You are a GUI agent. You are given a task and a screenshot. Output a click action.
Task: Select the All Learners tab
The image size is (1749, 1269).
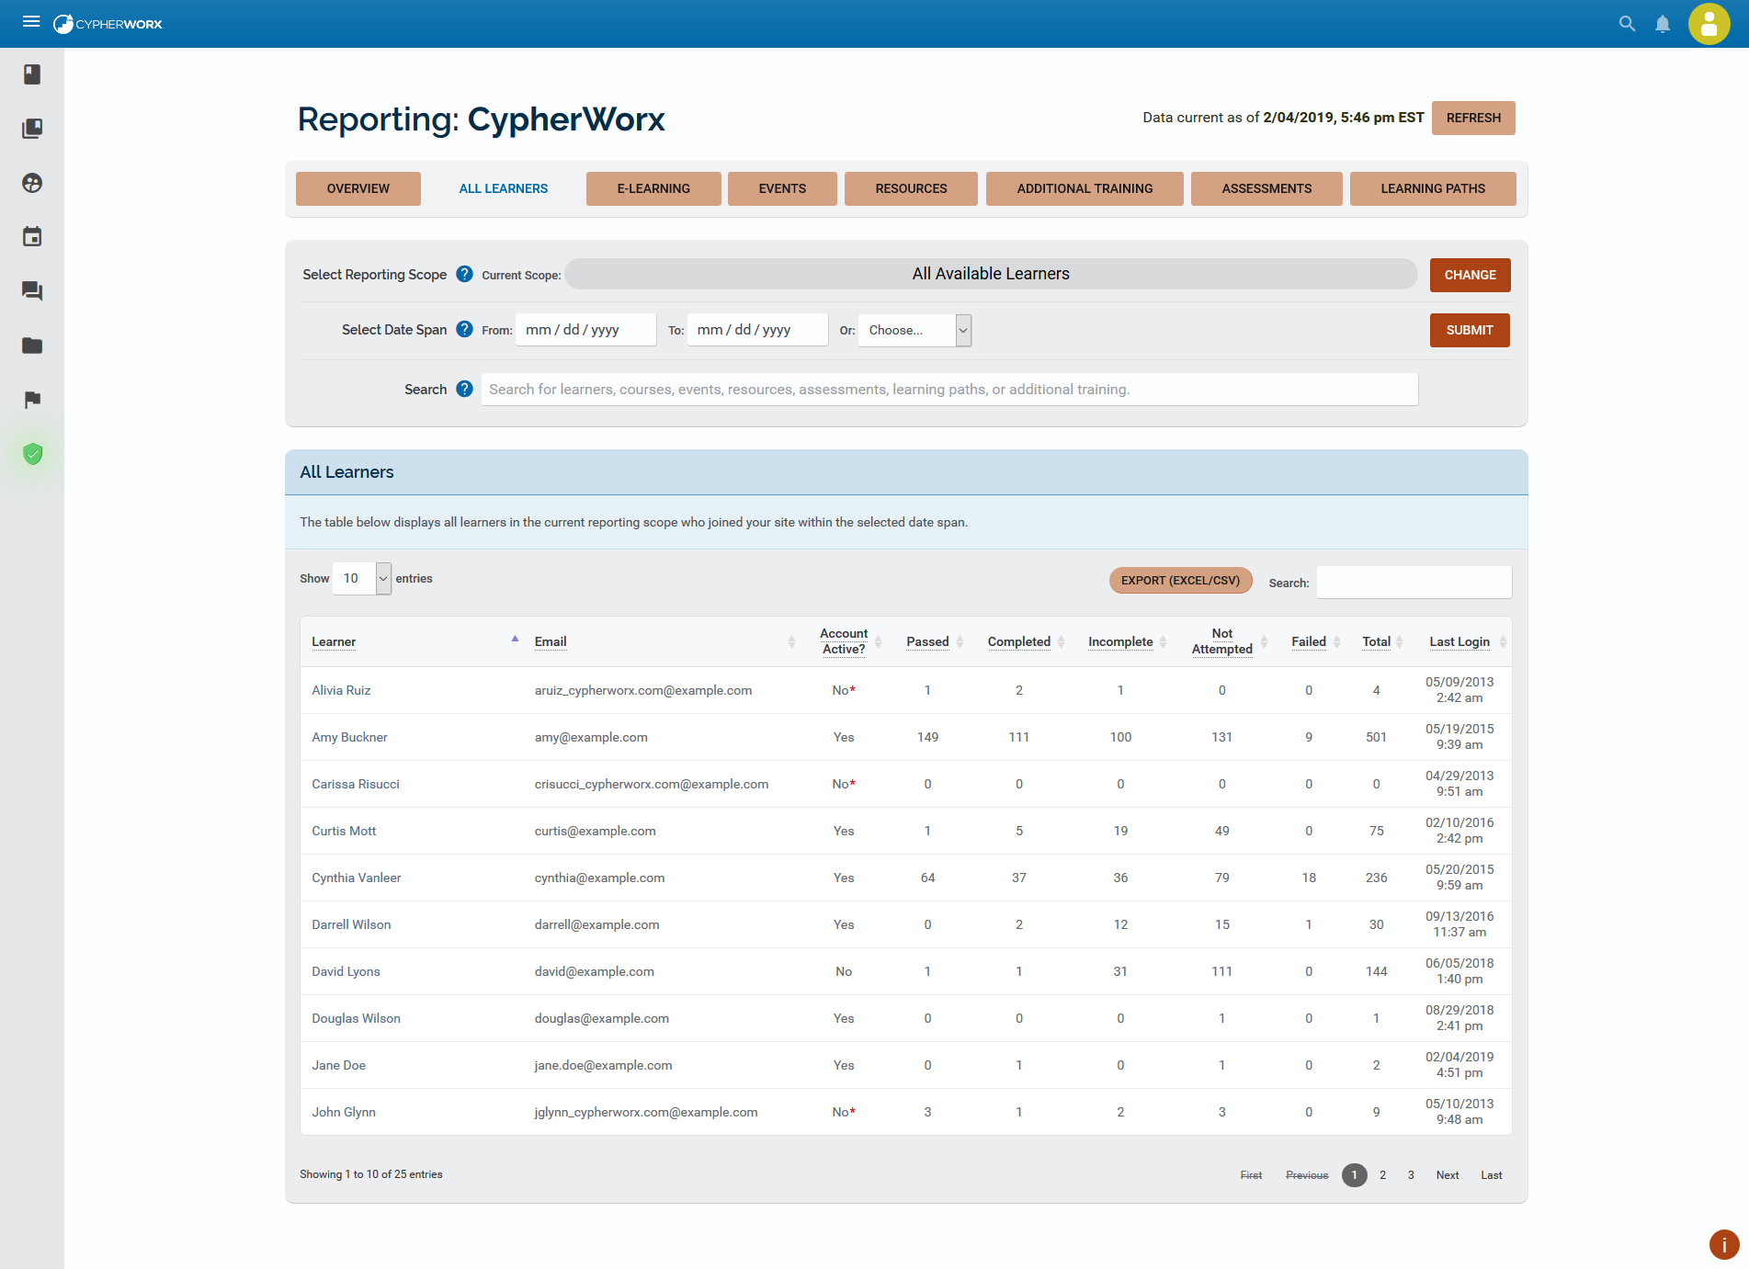(504, 188)
